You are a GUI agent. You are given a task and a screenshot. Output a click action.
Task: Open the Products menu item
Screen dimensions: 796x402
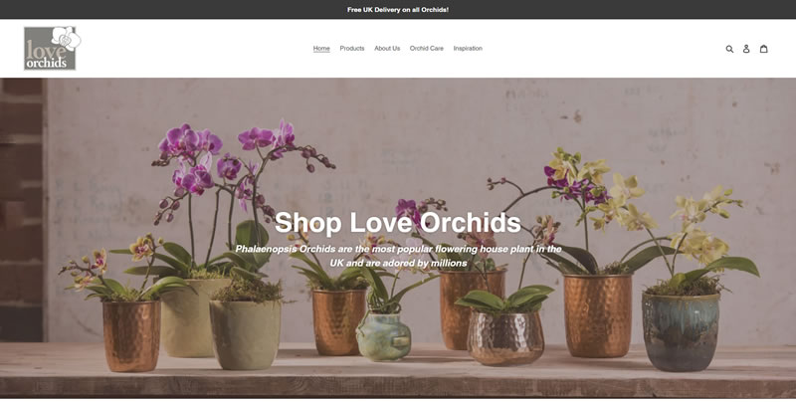pyautogui.click(x=352, y=48)
